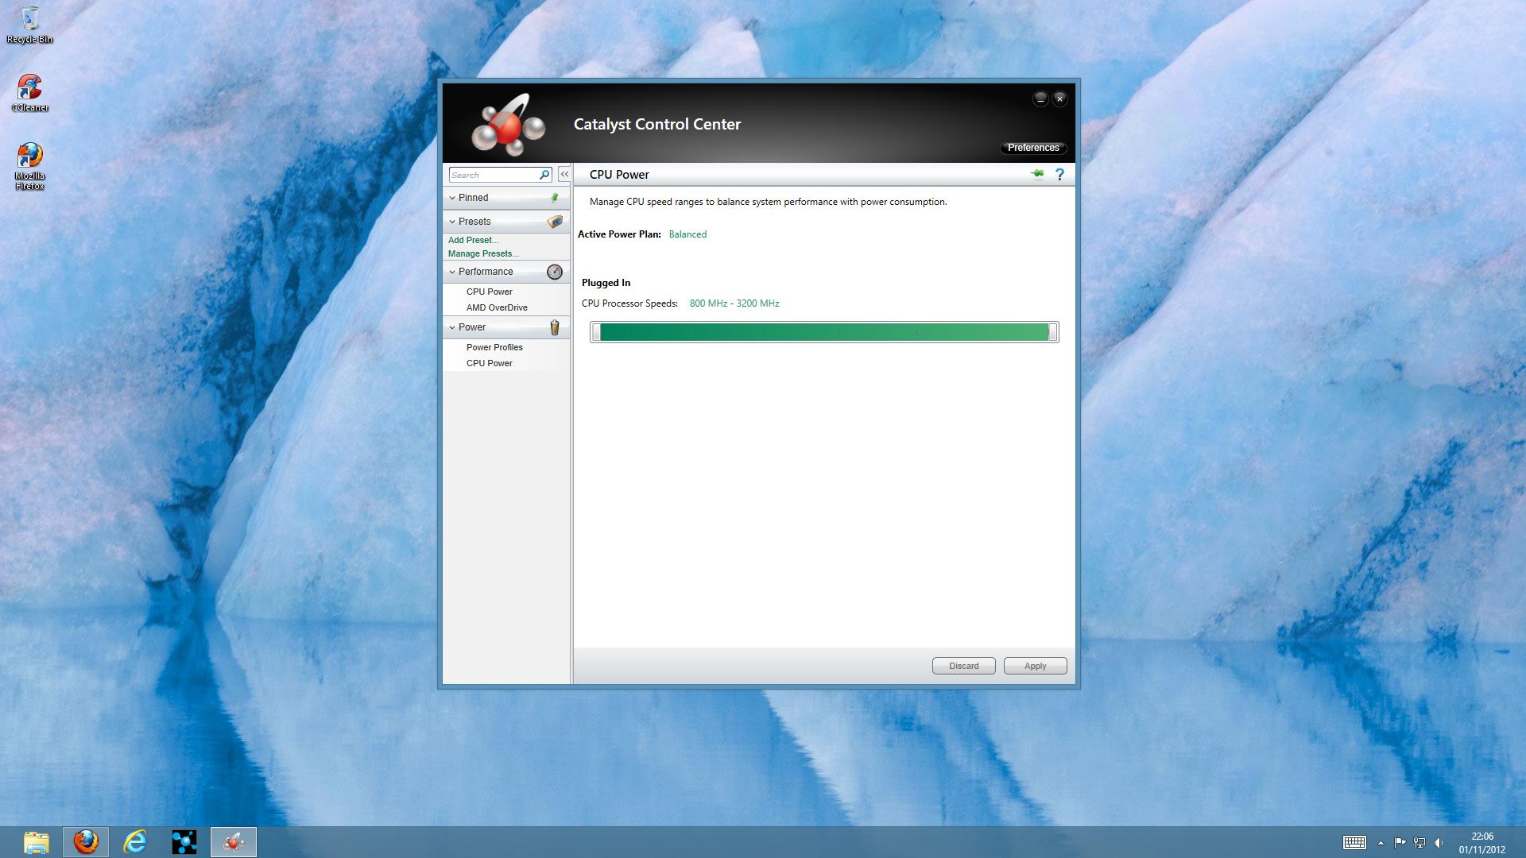The image size is (1526, 858).
Task: Open the help question mark icon
Action: coord(1059,174)
